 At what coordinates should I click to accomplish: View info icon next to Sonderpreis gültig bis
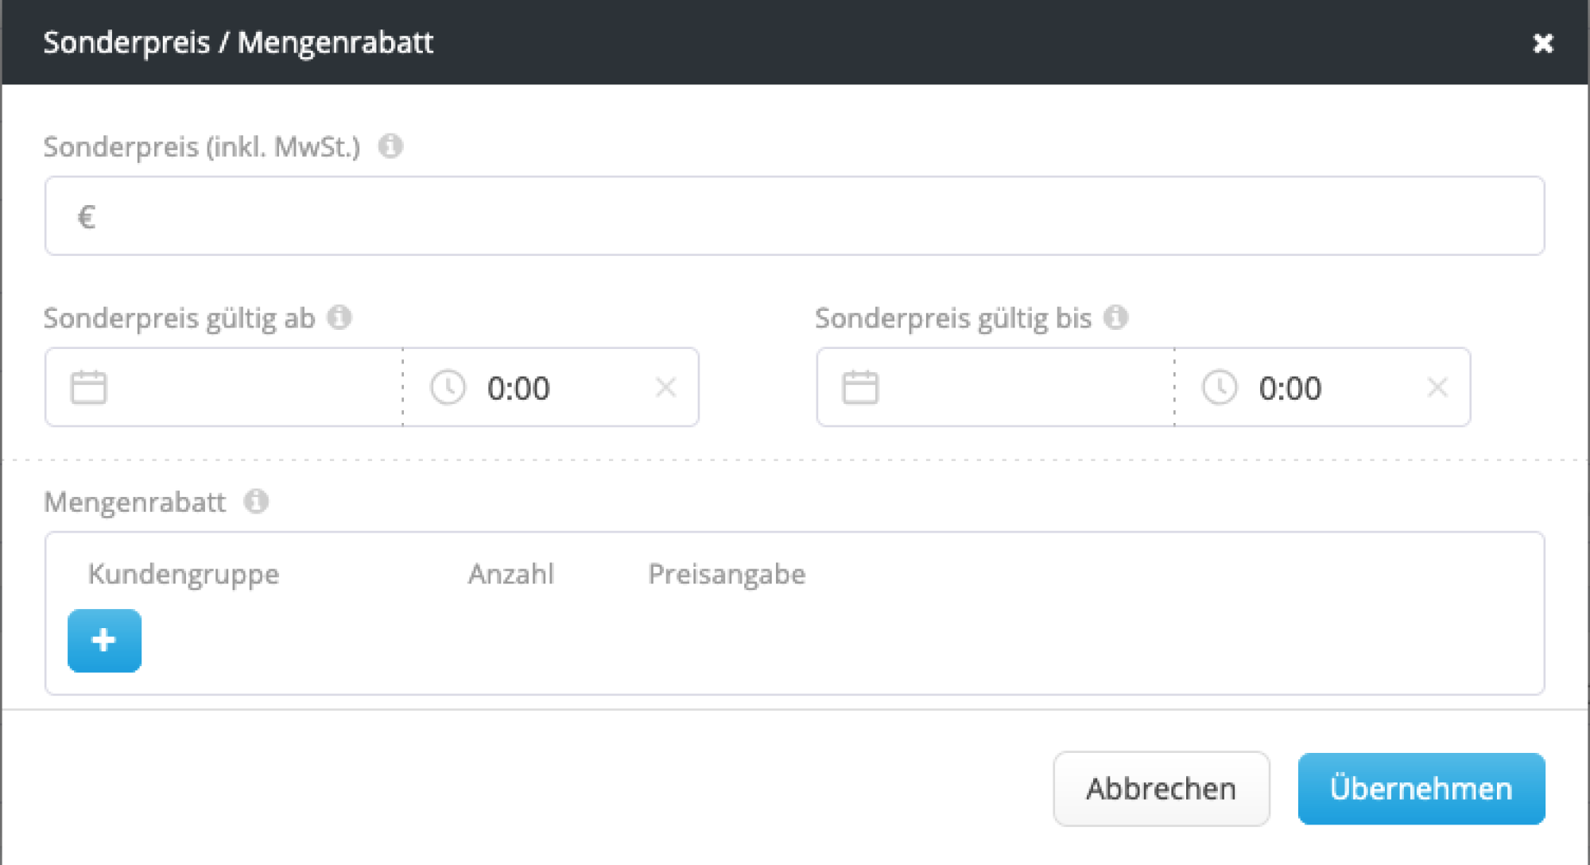coord(1117,317)
